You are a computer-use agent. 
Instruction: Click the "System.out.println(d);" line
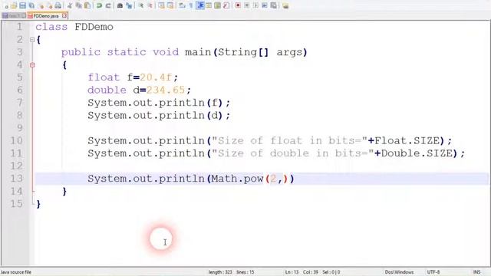point(159,116)
